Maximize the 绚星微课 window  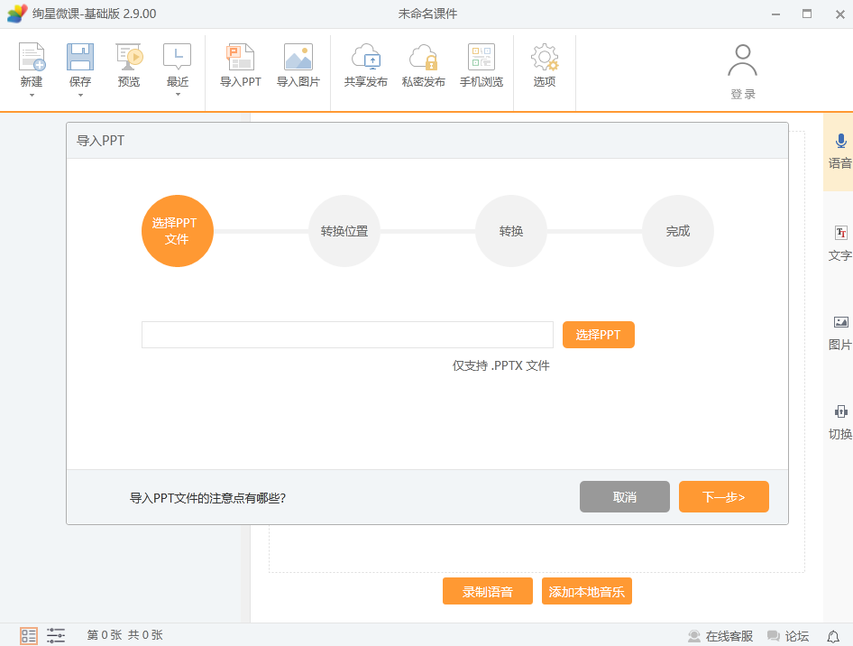tap(807, 14)
